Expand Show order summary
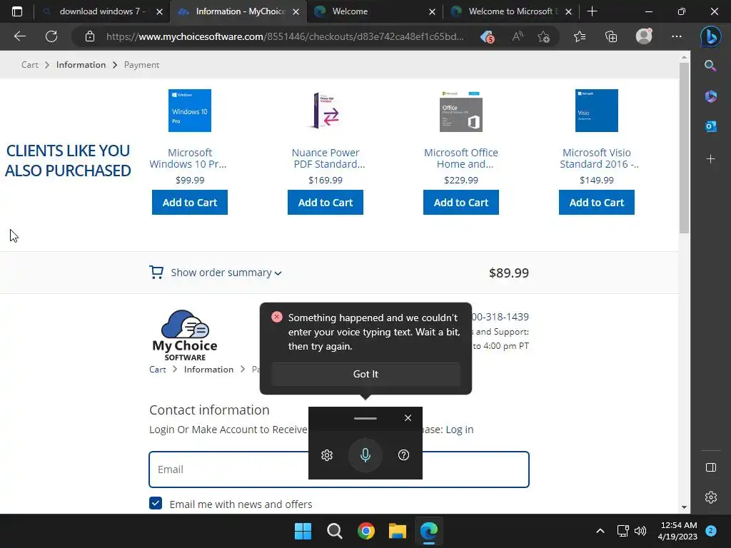731x548 pixels. [x=226, y=273]
